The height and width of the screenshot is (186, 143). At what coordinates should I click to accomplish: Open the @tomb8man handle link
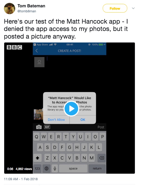point(27,11)
